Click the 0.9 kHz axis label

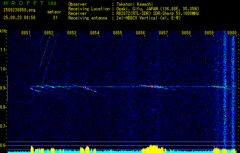tap(3, 88)
